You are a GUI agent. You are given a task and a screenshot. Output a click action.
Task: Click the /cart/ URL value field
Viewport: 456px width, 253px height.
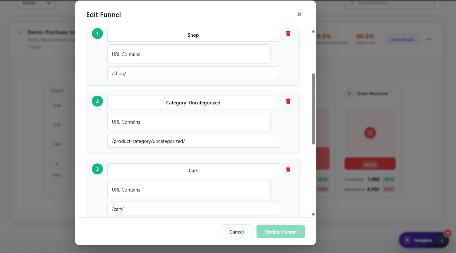coord(193,209)
